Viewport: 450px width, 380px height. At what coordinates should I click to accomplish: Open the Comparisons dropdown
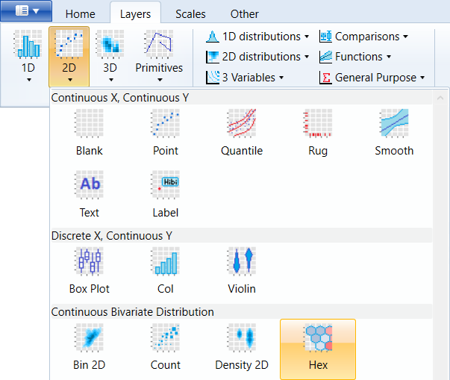coord(363,37)
